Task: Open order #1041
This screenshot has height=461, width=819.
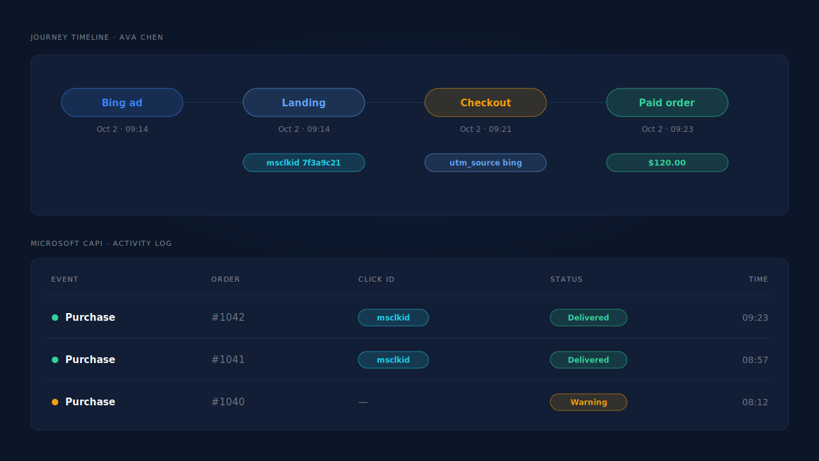Action: click(228, 360)
